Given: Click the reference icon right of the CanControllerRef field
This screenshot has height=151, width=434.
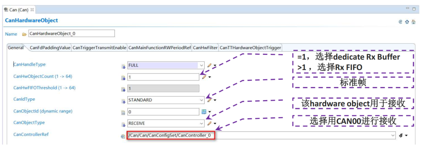Looking at the screenshot, I should click(401, 135).
